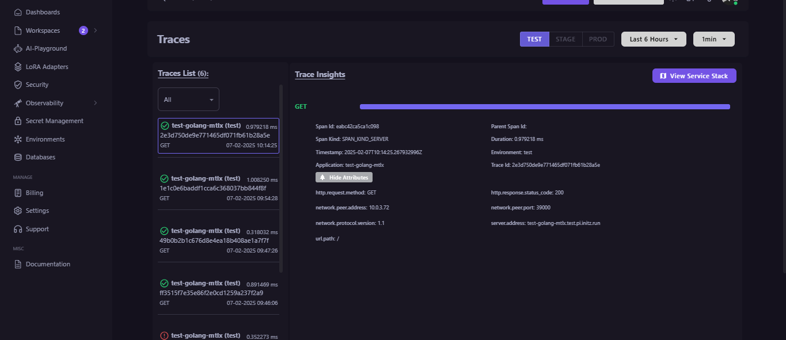786x340 pixels.
Task: Open Documentation via the document icon
Action: pos(18,264)
